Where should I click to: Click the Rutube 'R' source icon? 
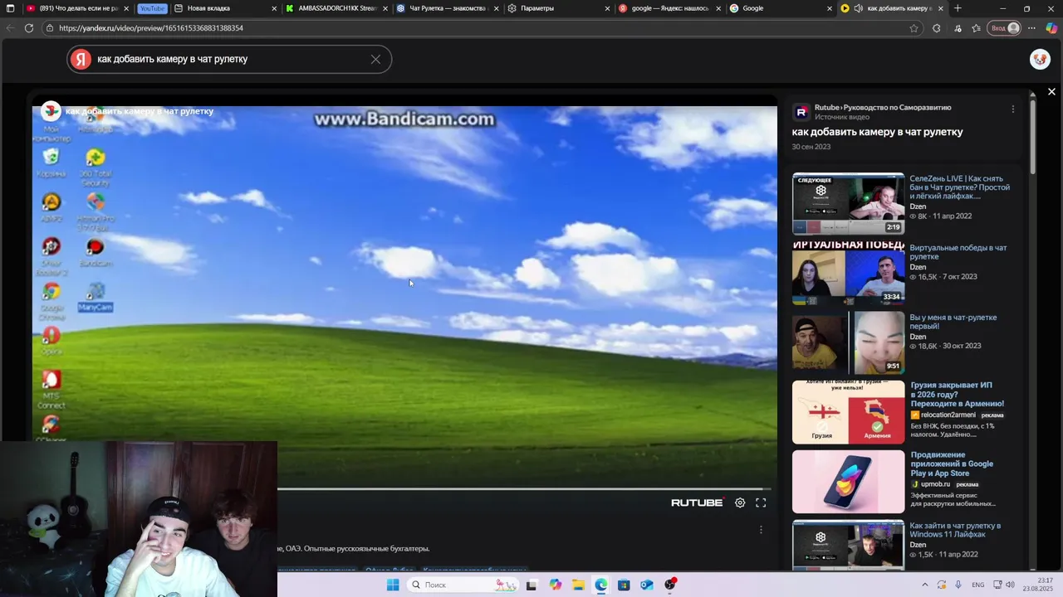click(x=801, y=112)
